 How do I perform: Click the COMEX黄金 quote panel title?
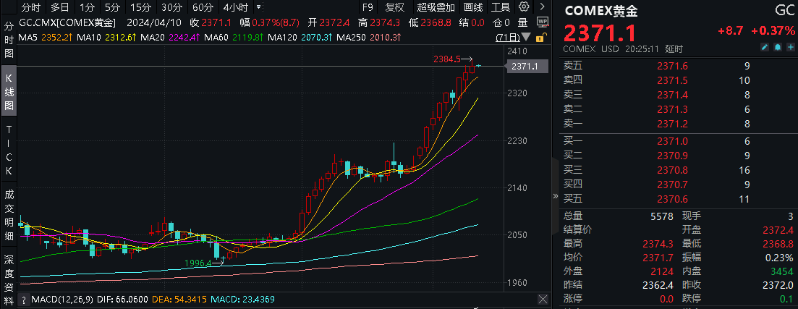[601, 11]
